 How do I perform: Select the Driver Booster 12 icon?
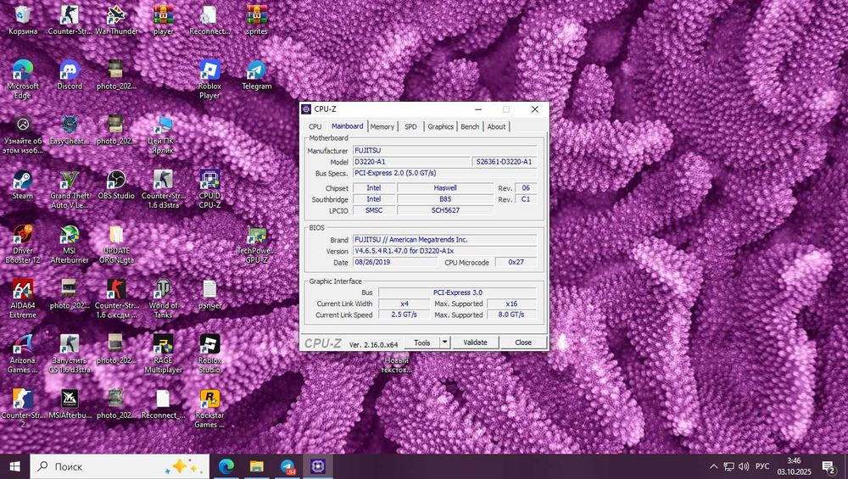pyautogui.click(x=22, y=236)
